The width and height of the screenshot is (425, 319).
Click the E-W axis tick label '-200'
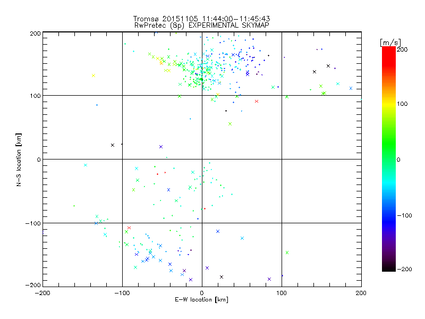pos(42,293)
